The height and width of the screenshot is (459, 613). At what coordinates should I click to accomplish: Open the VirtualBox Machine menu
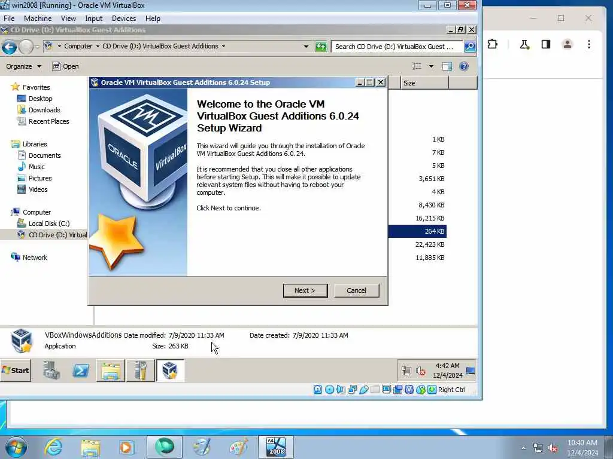(38, 19)
